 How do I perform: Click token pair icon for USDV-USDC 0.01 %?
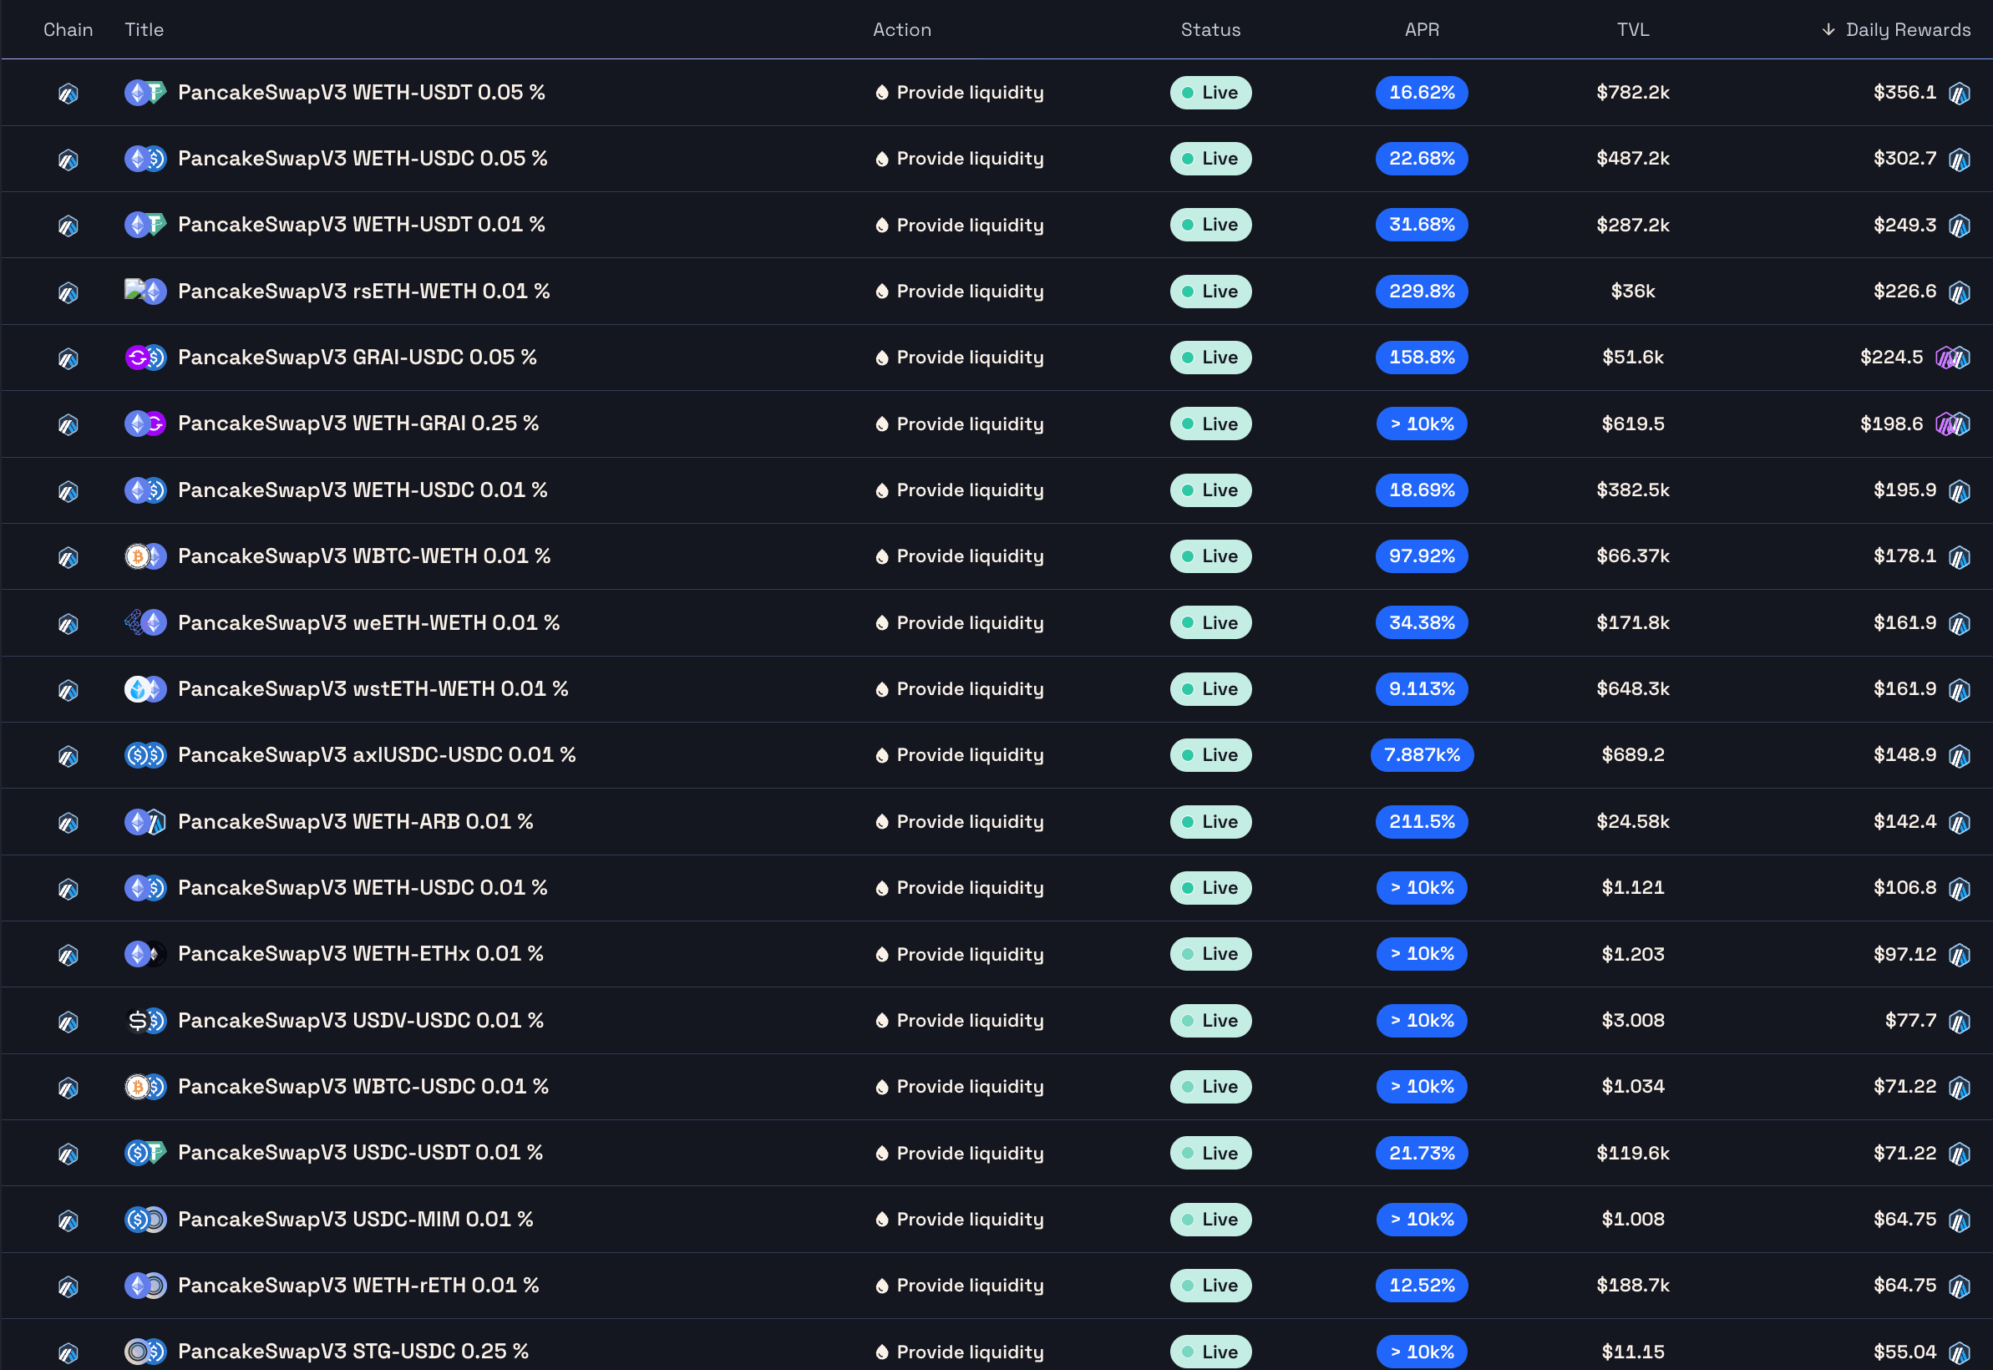(x=145, y=1020)
